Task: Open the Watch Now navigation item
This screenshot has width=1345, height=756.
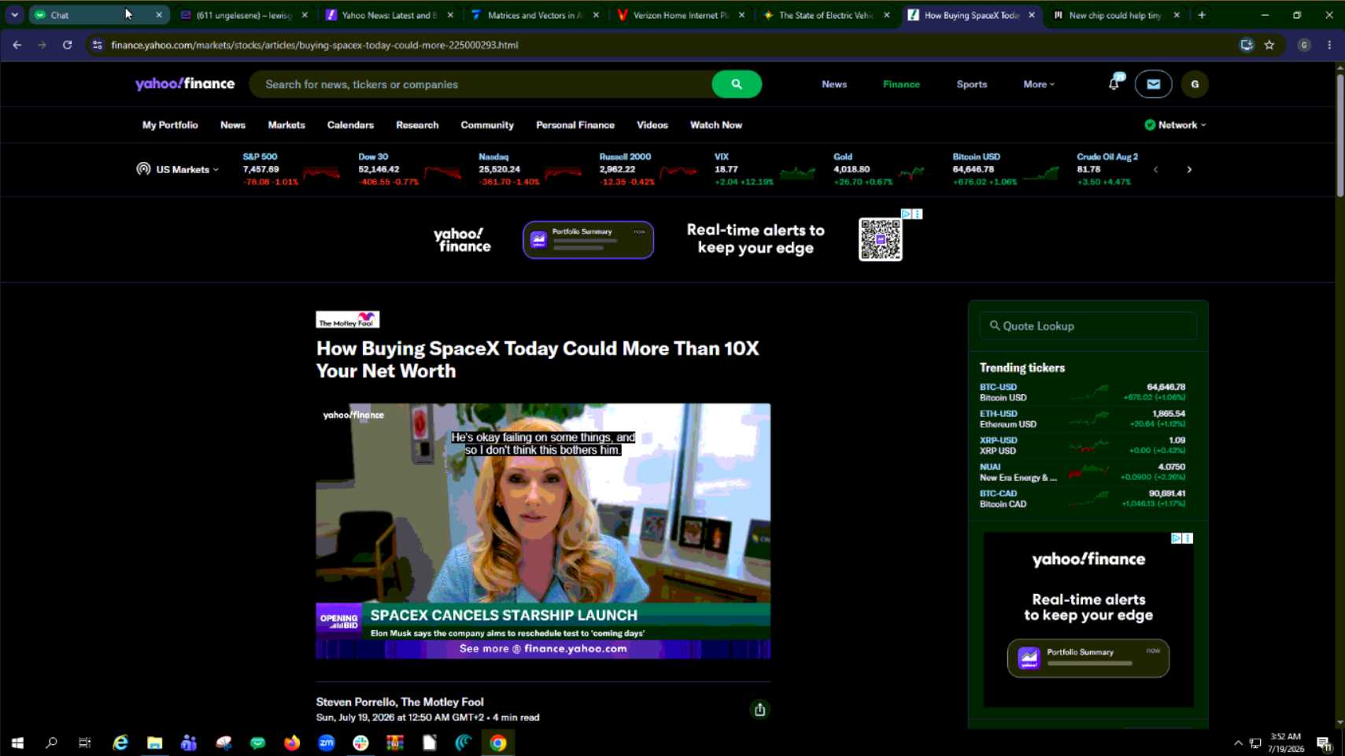Action: [x=716, y=125]
